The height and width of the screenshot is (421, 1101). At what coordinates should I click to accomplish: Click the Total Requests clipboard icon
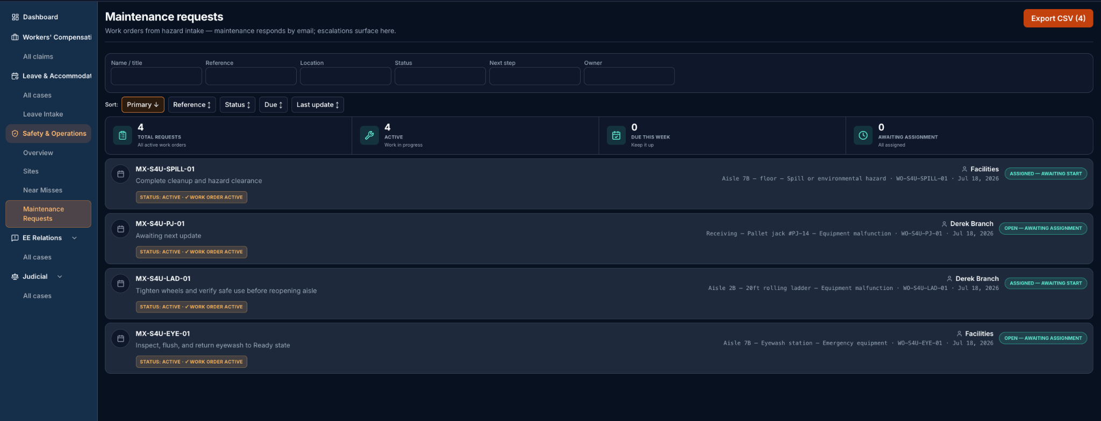pyautogui.click(x=123, y=135)
